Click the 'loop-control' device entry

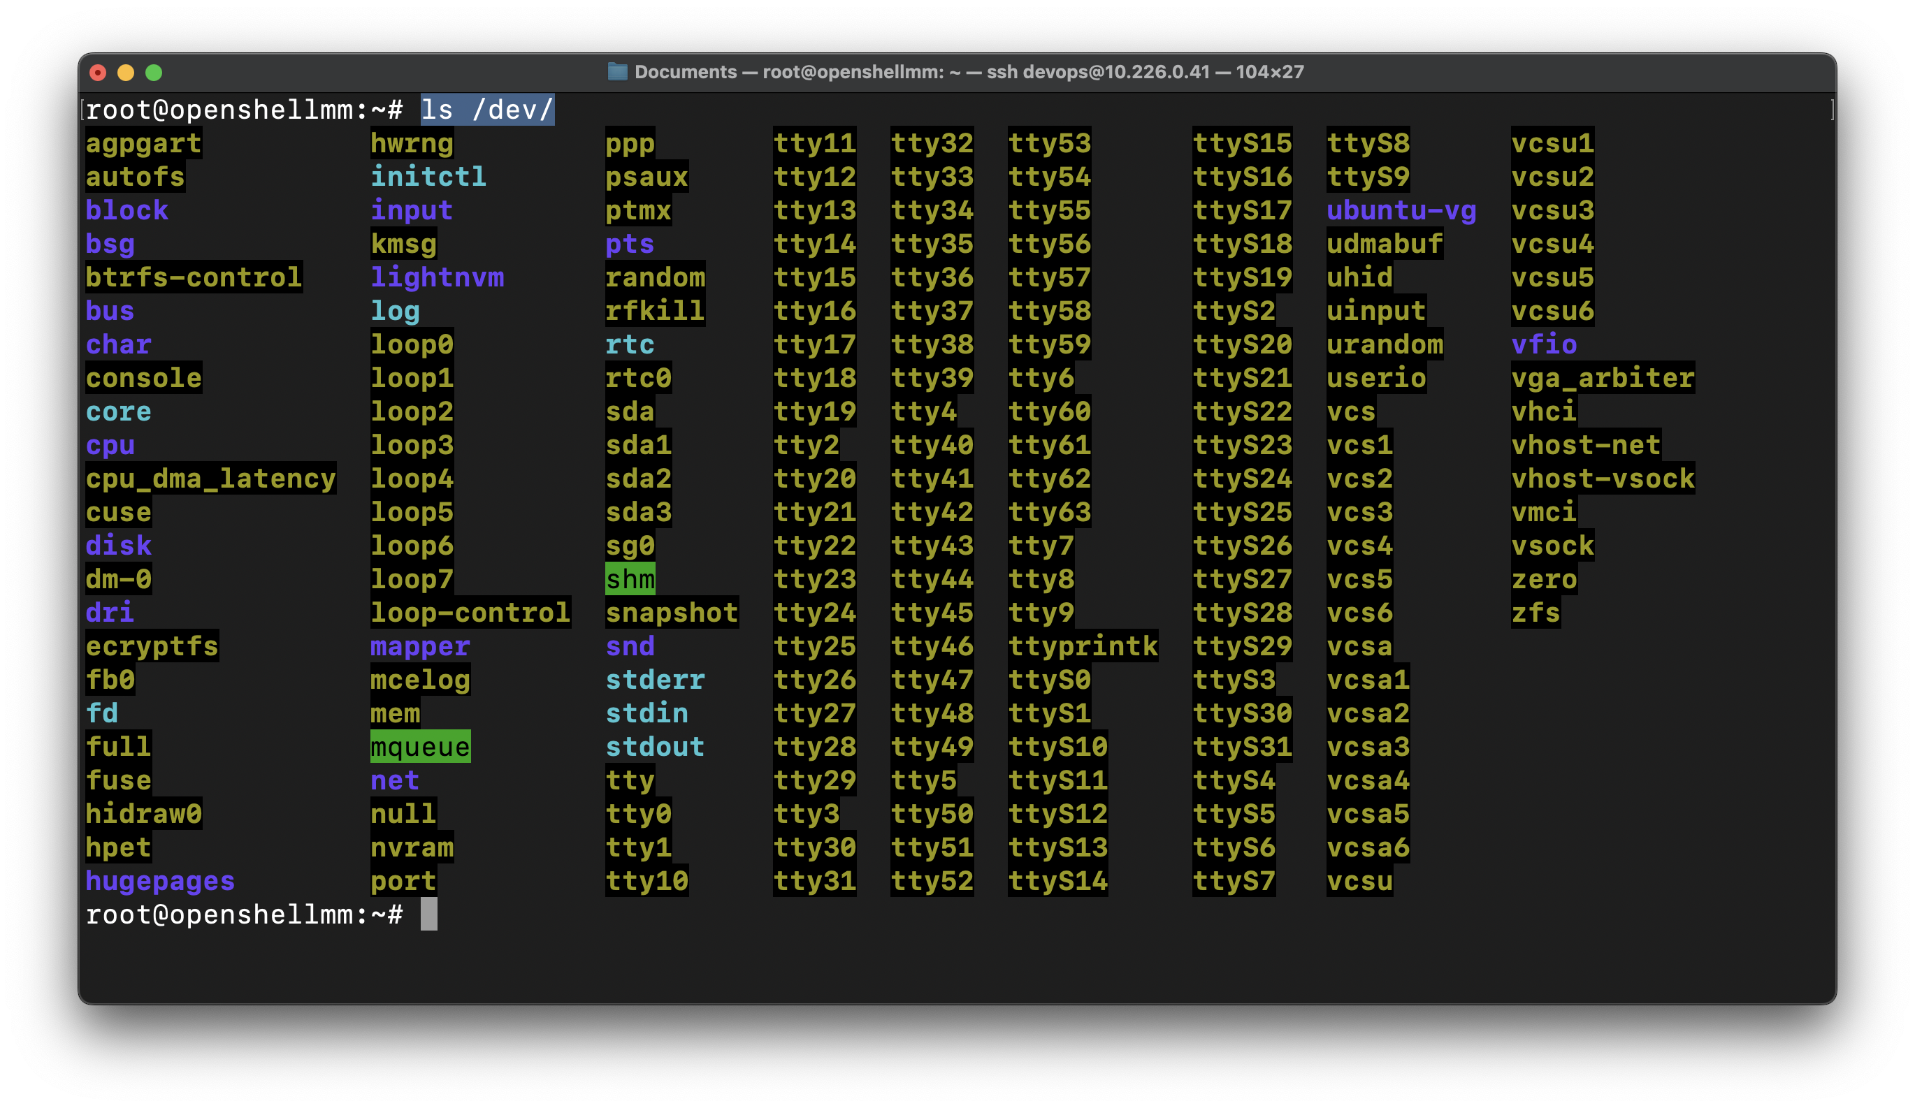coord(470,613)
